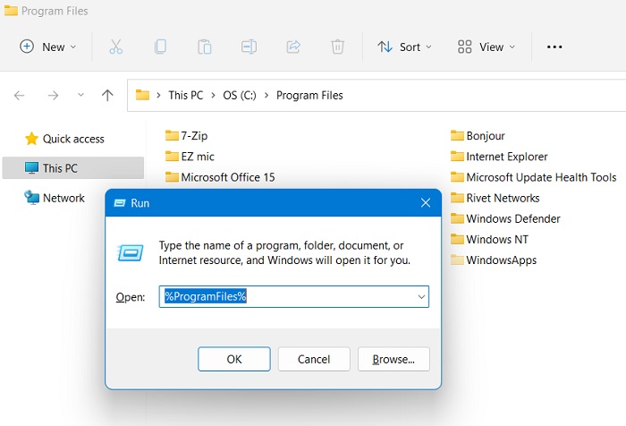Click the Copy icon in toolbar
Screen dimensions: 626x426
coord(160,47)
